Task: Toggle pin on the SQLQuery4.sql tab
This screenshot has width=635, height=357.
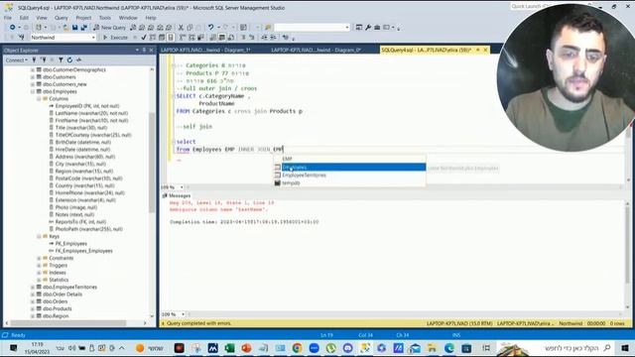Action: click(478, 50)
